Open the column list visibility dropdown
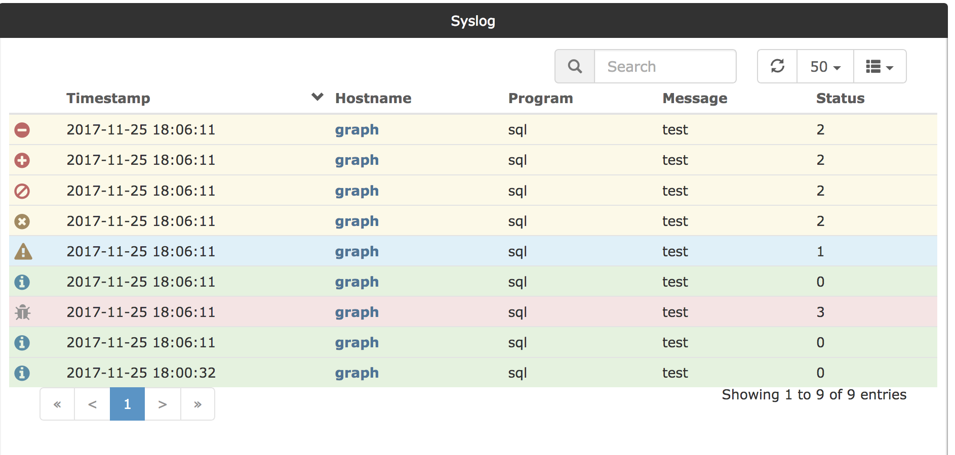 pos(880,66)
